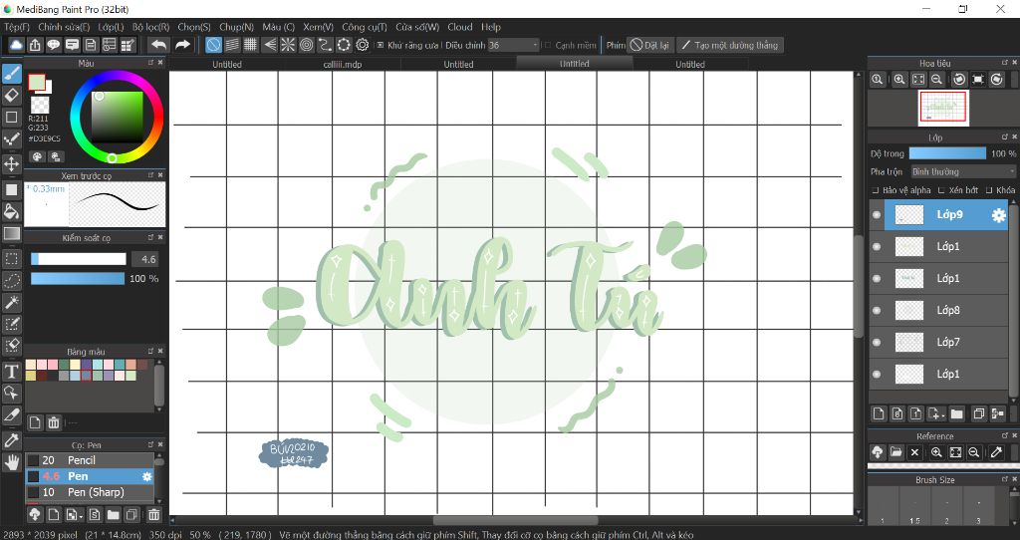Click the Tạo một đường thẳng button
Screen dimensions: 1020x540
pos(730,45)
